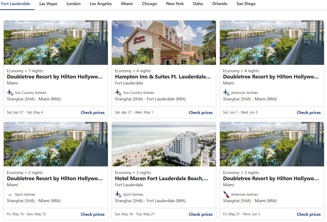The image size is (327, 222).
Task: Choose the San Diego tab
Action: [246, 4]
